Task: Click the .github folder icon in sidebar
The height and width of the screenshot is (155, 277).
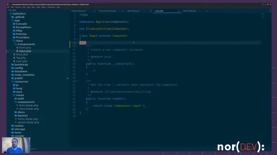Action: pyautogui.click(x=13, y=17)
